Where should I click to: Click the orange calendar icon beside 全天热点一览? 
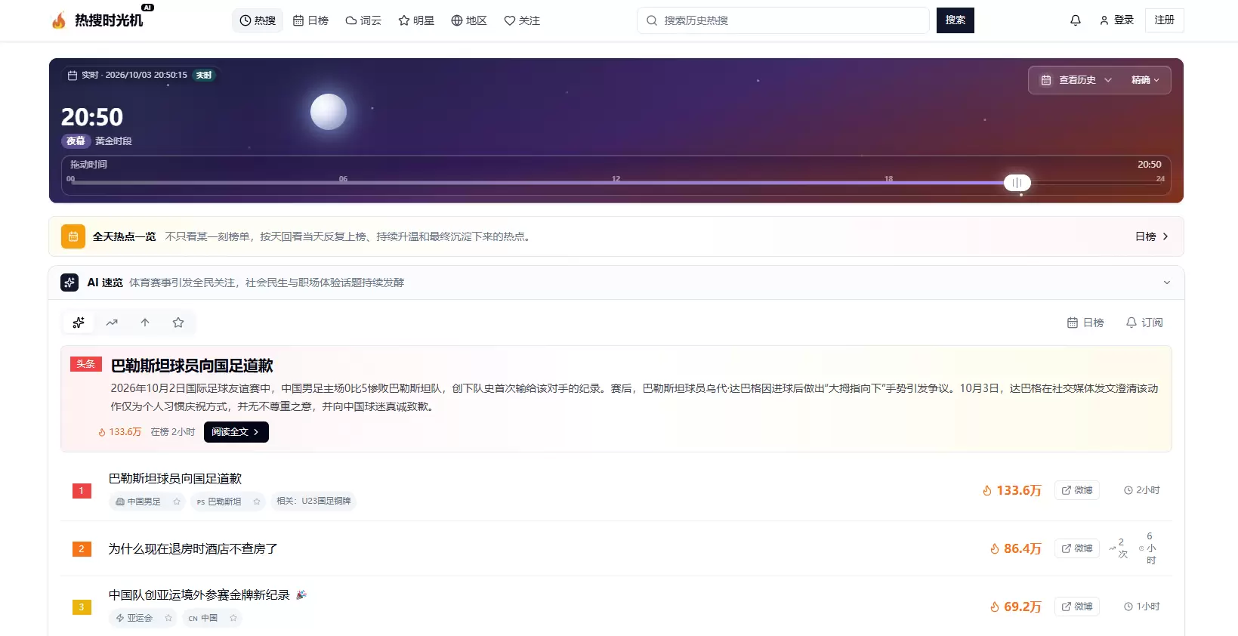[x=73, y=236]
